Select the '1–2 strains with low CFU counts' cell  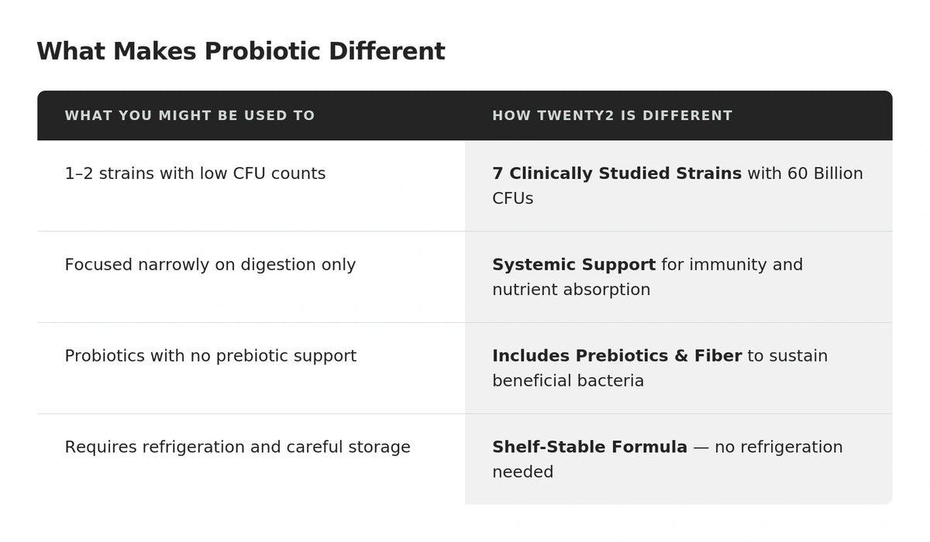coord(195,173)
